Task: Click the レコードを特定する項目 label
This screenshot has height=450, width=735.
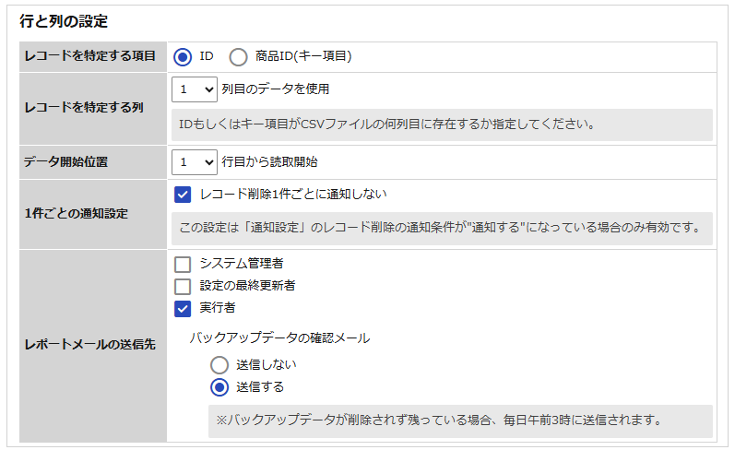Action: [89, 56]
